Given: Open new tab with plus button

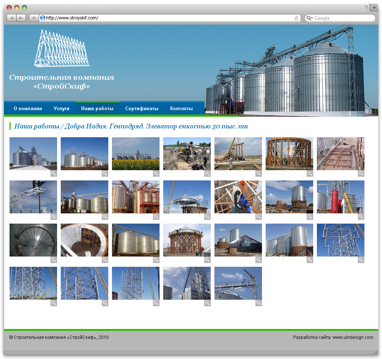Looking at the screenshot, I should click(374, 8).
